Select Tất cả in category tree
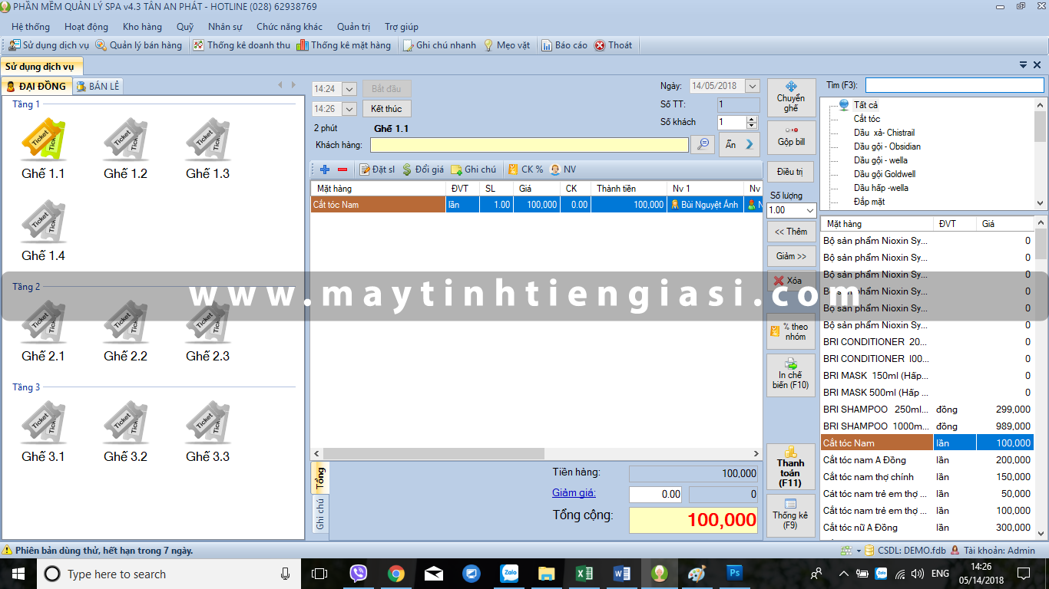The image size is (1049, 589). pyautogui.click(x=865, y=105)
